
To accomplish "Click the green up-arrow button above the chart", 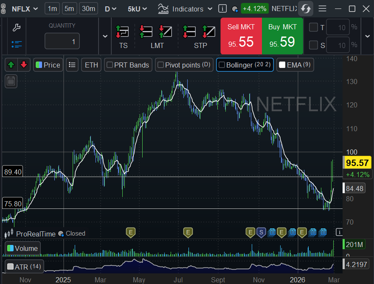I will pyautogui.click(x=11, y=65).
